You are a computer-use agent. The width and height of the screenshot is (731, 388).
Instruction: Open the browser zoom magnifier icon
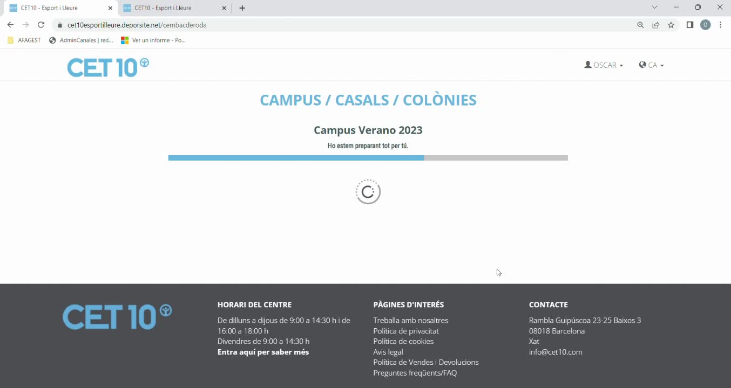pyautogui.click(x=640, y=25)
